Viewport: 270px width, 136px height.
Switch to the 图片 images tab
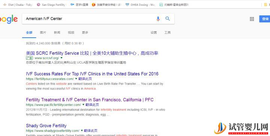(x=43, y=32)
